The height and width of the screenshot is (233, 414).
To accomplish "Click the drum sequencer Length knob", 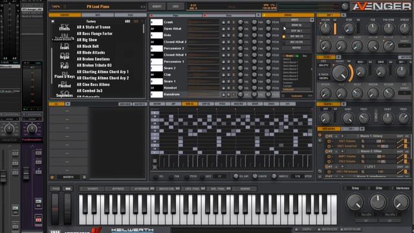I will click(255, 176).
